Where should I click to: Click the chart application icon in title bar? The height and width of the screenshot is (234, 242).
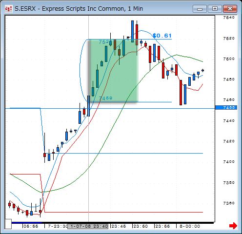(8, 9)
